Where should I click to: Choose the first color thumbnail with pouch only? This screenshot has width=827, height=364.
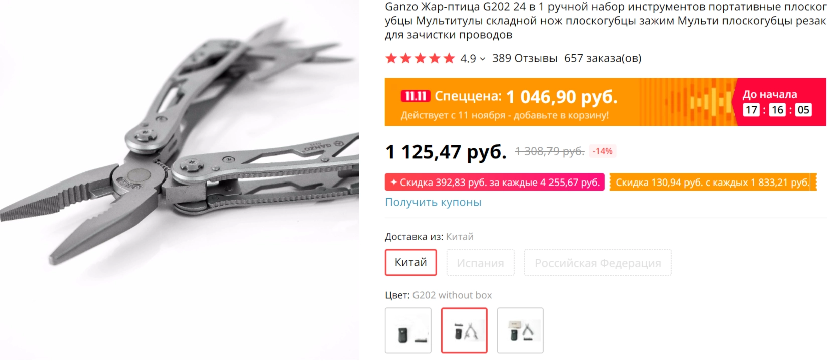[408, 330]
